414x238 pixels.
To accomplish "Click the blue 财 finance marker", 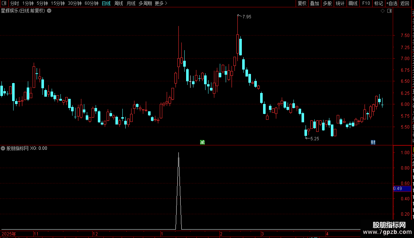I will [373, 142].
